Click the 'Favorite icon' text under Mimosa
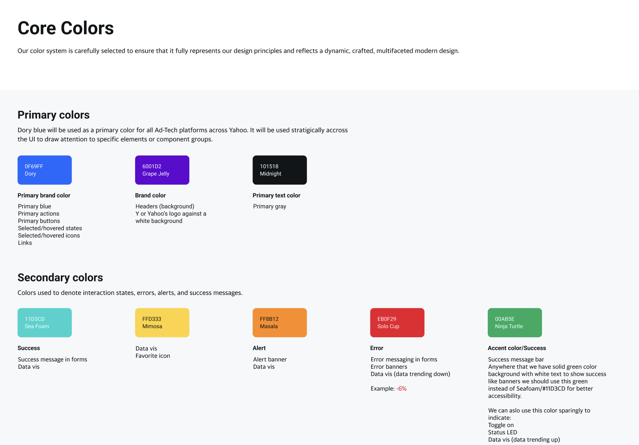This screenshot has height=445, width=639. pyautogui.click(x=153, y=356)
